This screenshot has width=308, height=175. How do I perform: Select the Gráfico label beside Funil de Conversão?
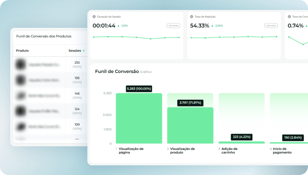(x=146, y=72)
